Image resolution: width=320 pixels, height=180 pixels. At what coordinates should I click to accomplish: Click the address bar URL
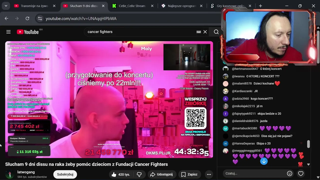coord(81,18)
